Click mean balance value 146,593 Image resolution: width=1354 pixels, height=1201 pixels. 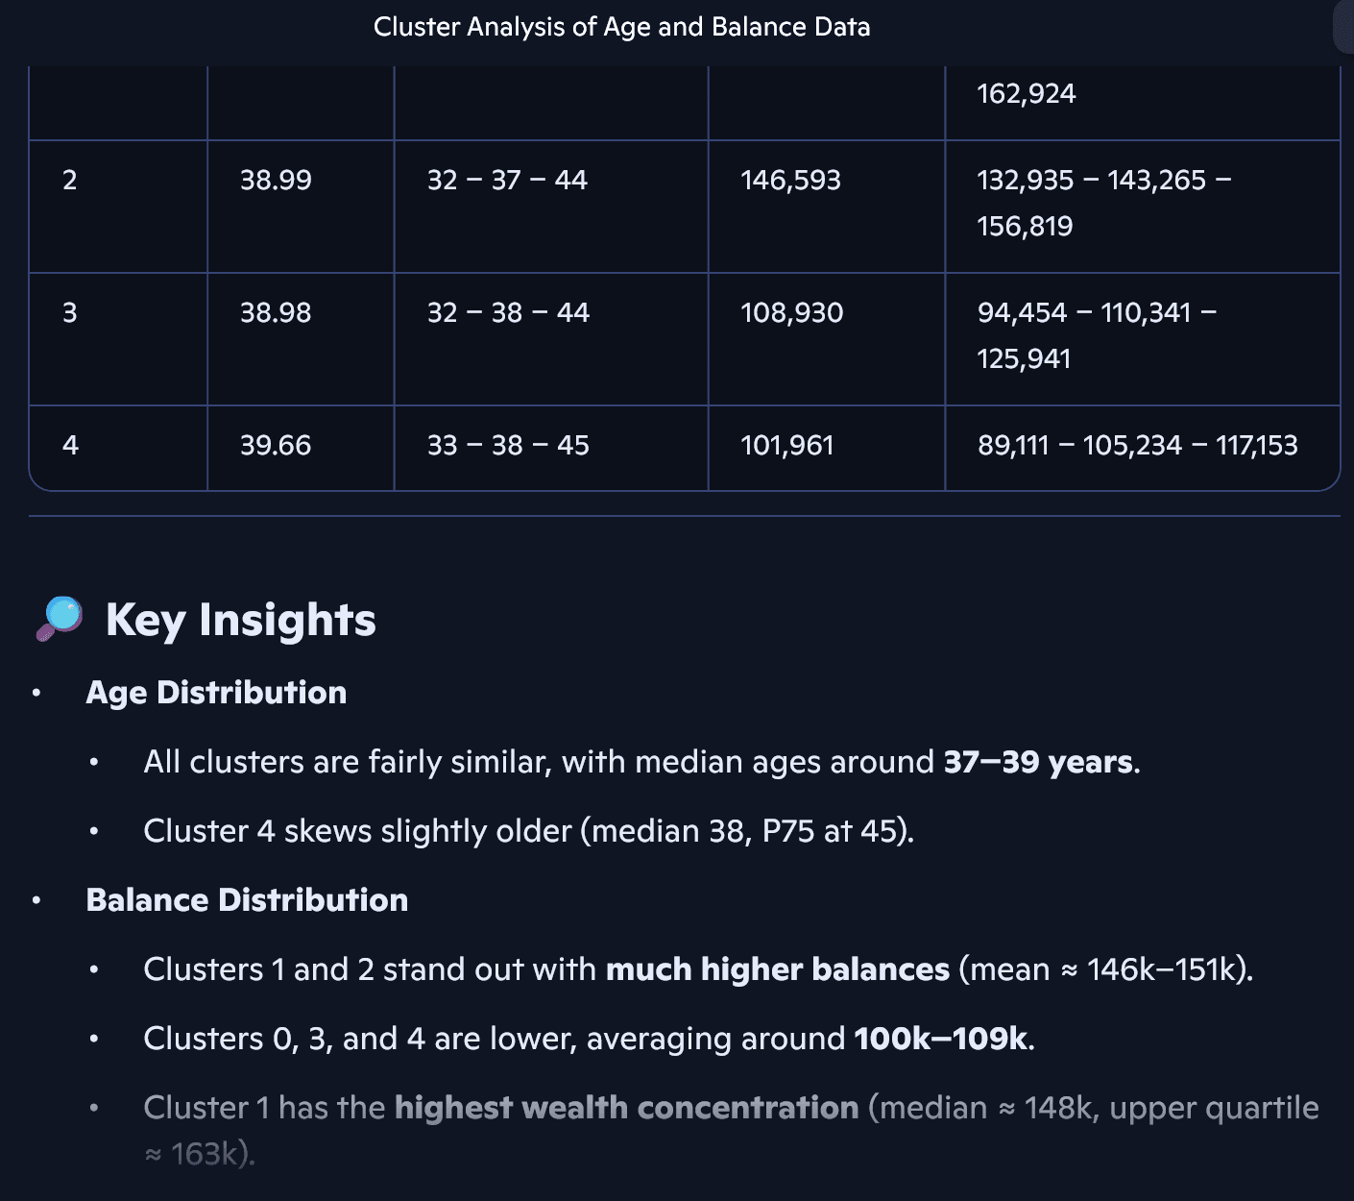click(790, 180)
